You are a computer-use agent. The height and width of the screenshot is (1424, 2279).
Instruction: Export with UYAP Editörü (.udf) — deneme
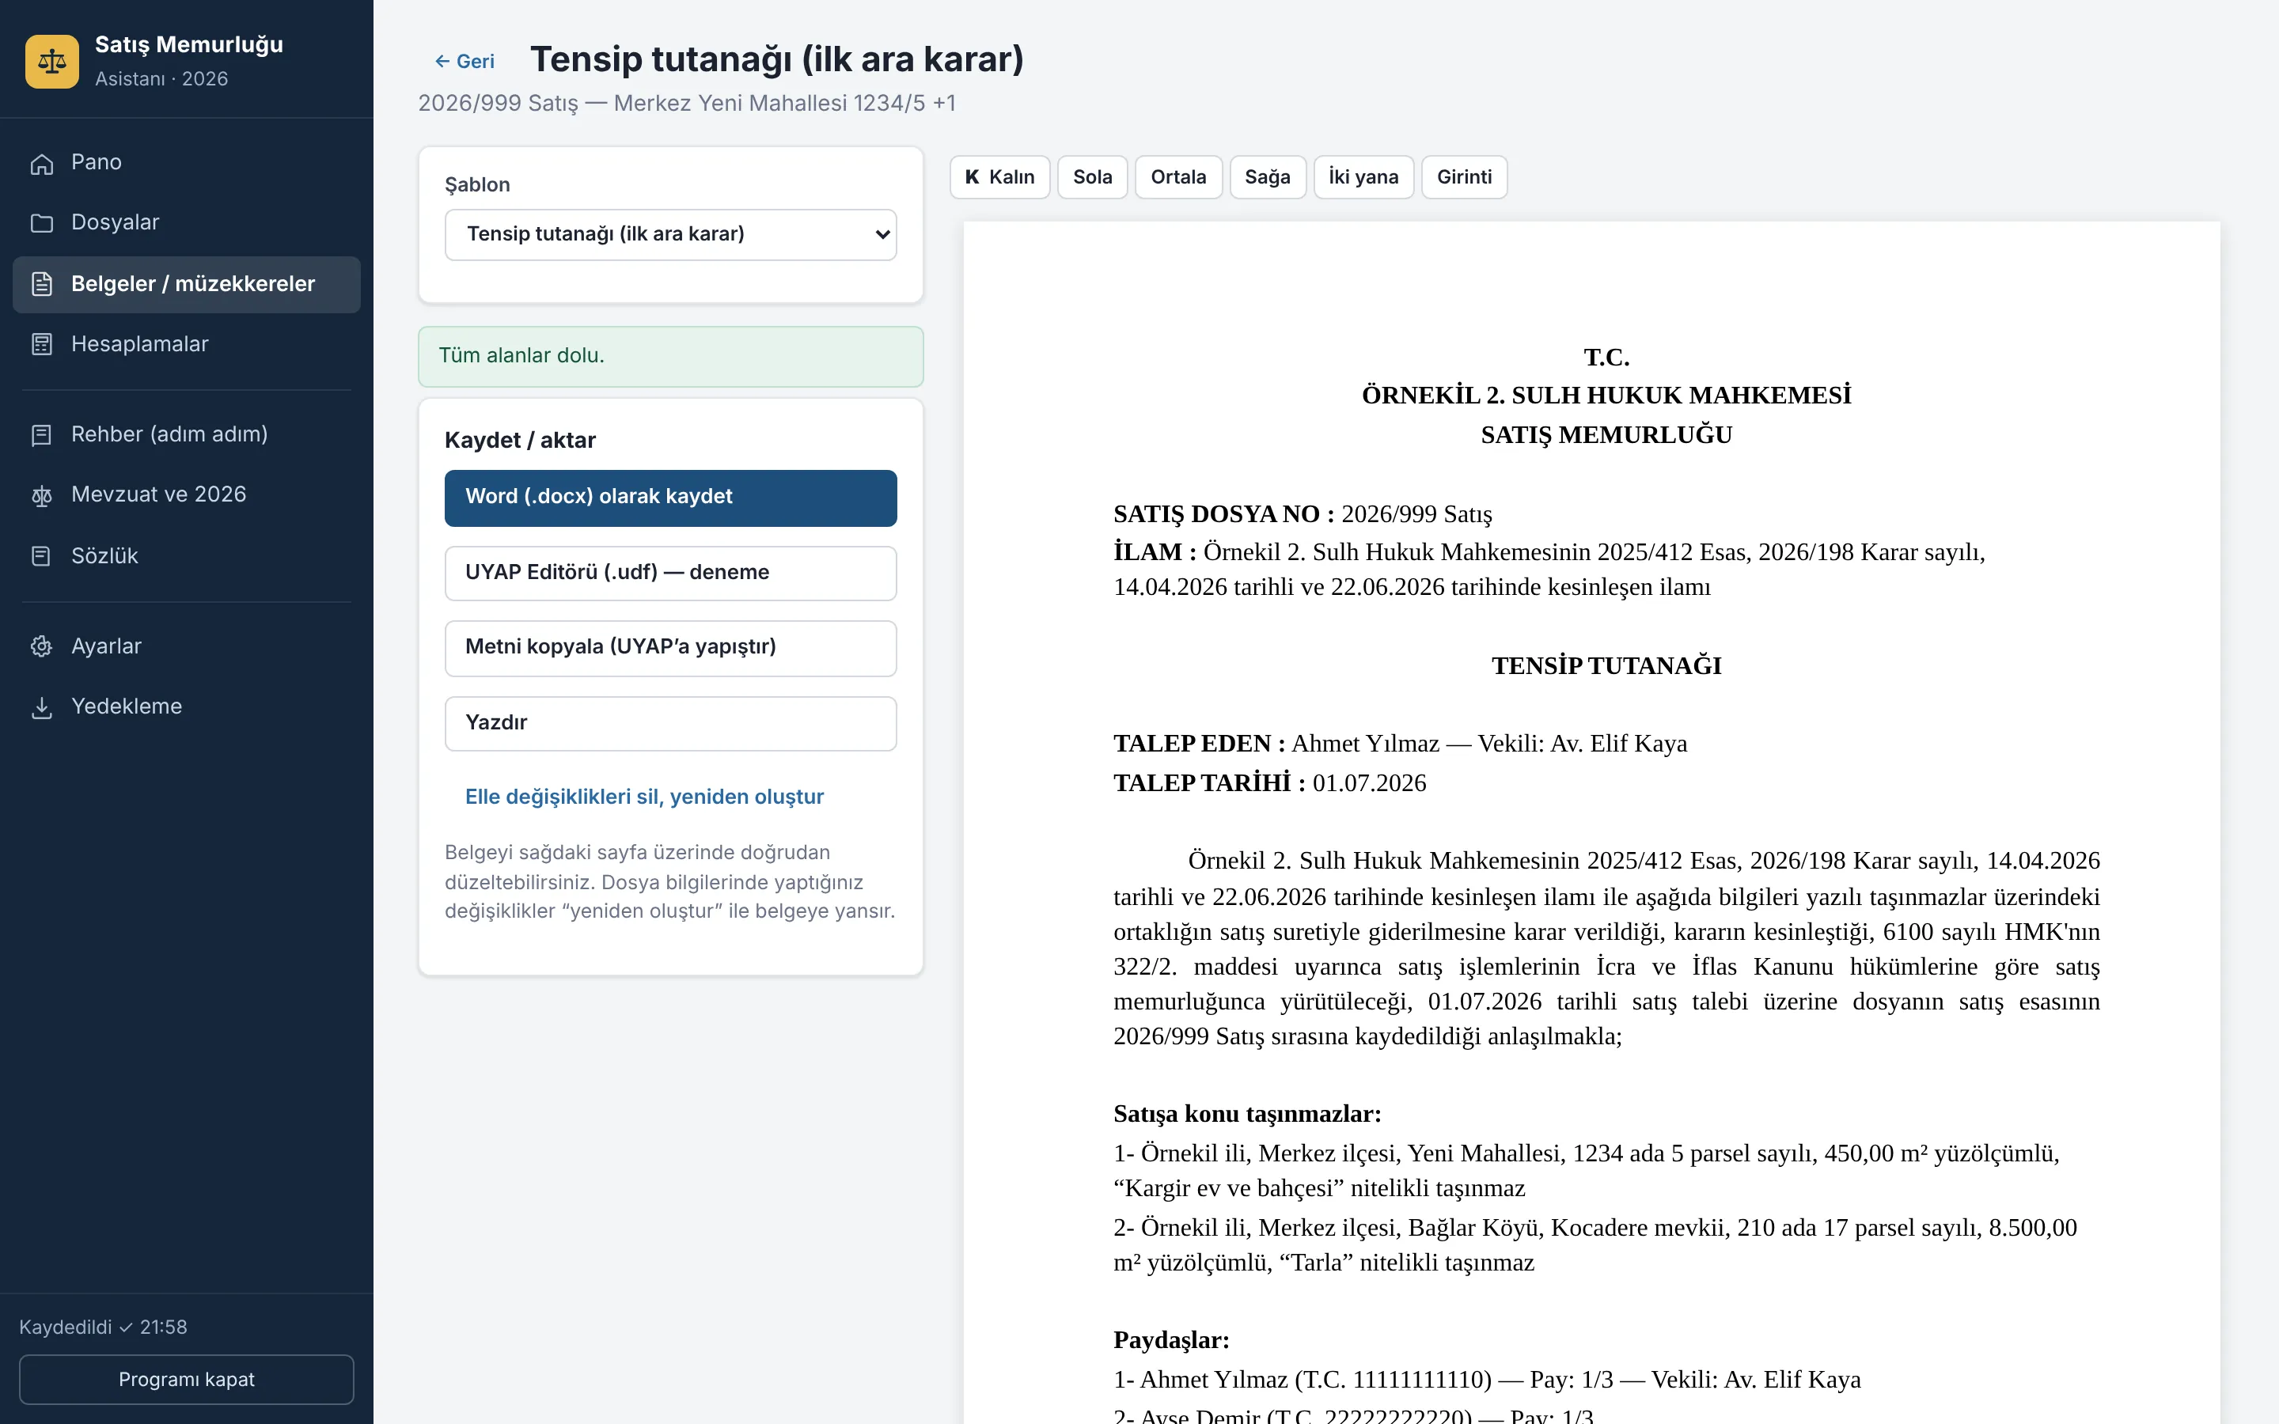click(x=670, y=573)
